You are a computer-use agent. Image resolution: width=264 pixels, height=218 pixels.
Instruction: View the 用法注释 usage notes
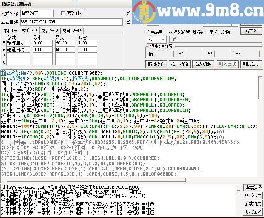click(x=253, y=212)
